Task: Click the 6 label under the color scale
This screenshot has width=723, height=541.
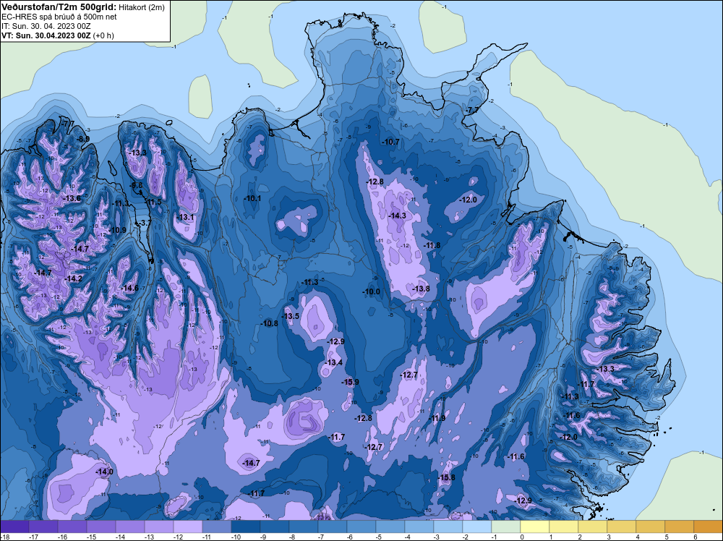Action: coord(696,537)
